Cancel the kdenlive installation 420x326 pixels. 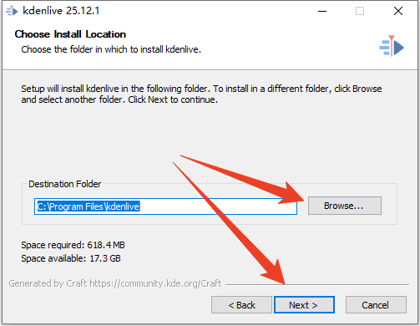[376, 305]
